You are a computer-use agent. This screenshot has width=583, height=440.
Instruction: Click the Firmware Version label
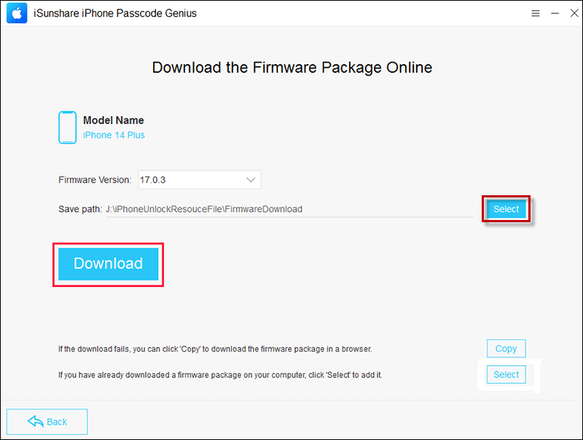coord(95,179)
